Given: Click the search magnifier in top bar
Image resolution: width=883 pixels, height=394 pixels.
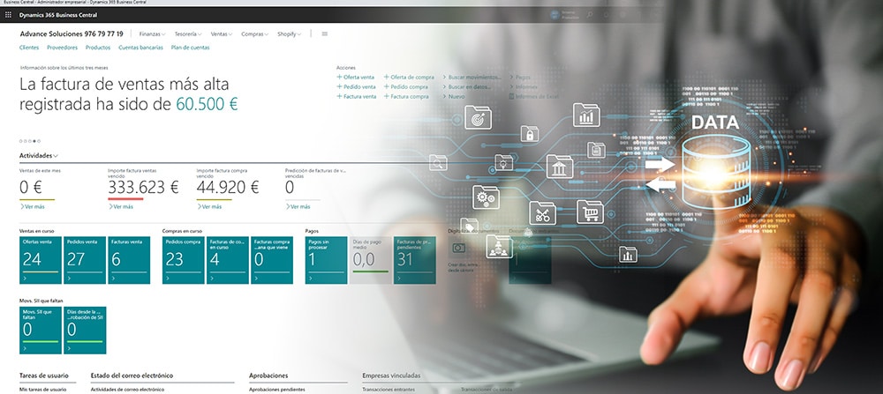Looking at the screenshot, I should pos(590,15).
